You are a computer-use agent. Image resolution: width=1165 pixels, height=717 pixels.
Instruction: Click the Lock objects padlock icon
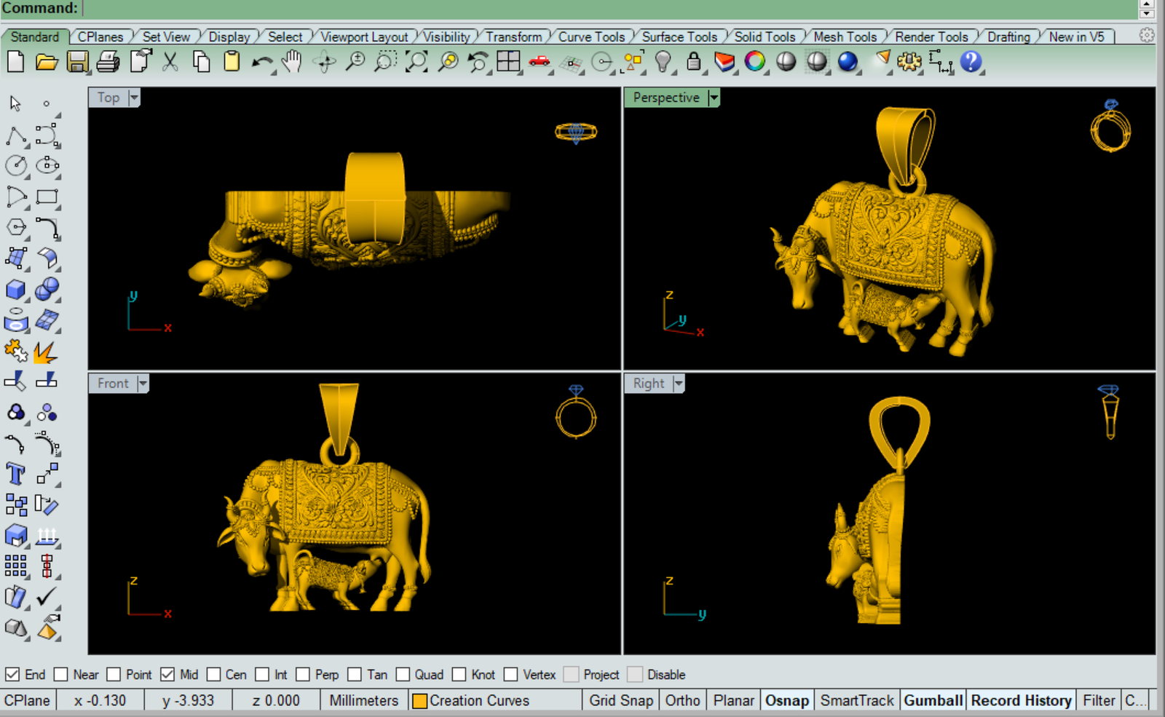(694, 62)
